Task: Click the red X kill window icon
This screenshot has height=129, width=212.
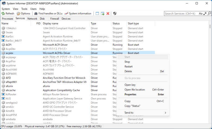Action: tap(108, 14)
